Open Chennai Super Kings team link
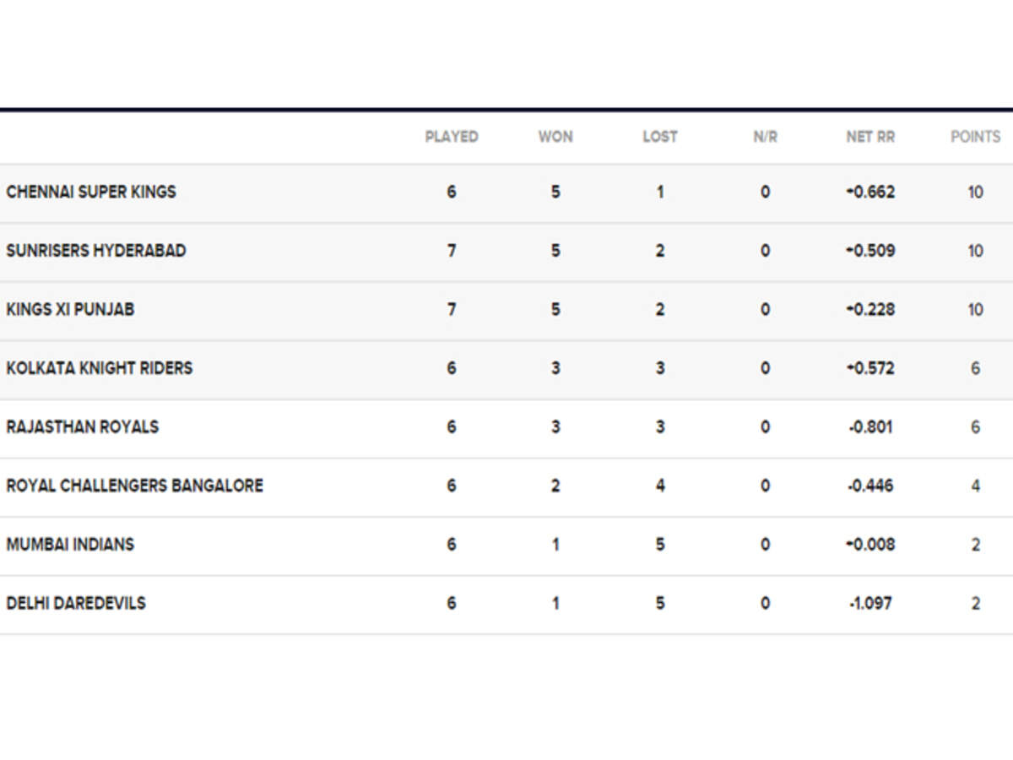1013x760 pixels. [91, 192]
